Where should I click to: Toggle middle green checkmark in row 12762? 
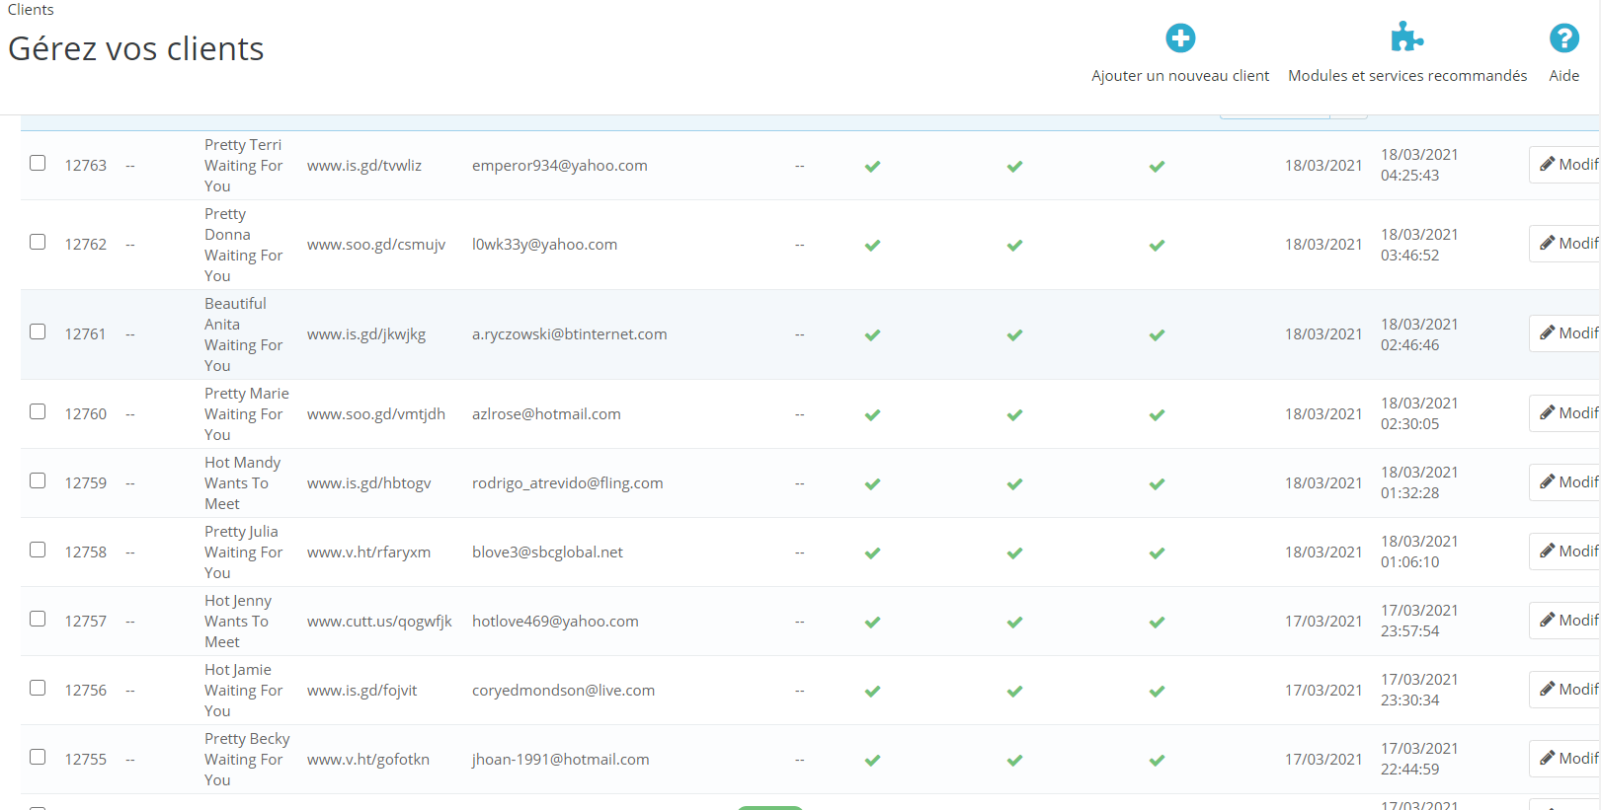coord(1014,246)
